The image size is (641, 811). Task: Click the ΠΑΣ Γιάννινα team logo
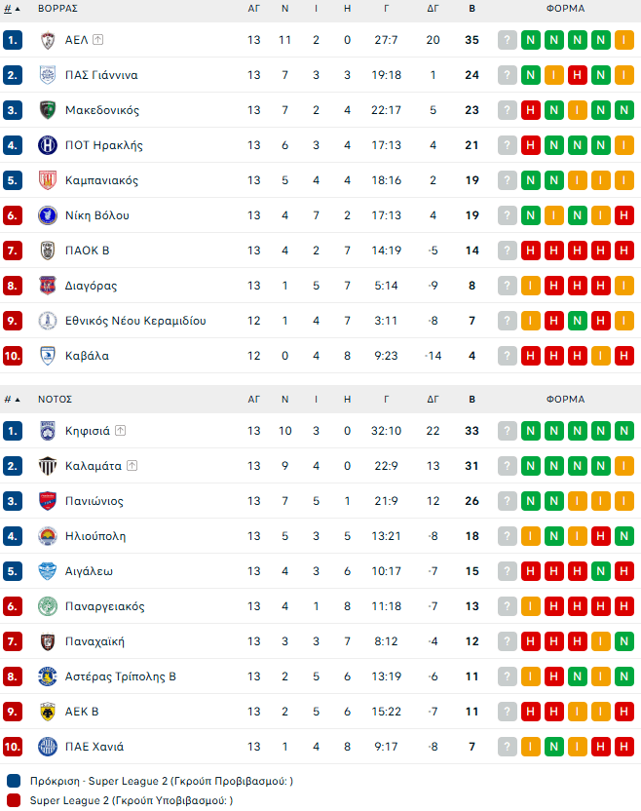[x=47, y=75]
